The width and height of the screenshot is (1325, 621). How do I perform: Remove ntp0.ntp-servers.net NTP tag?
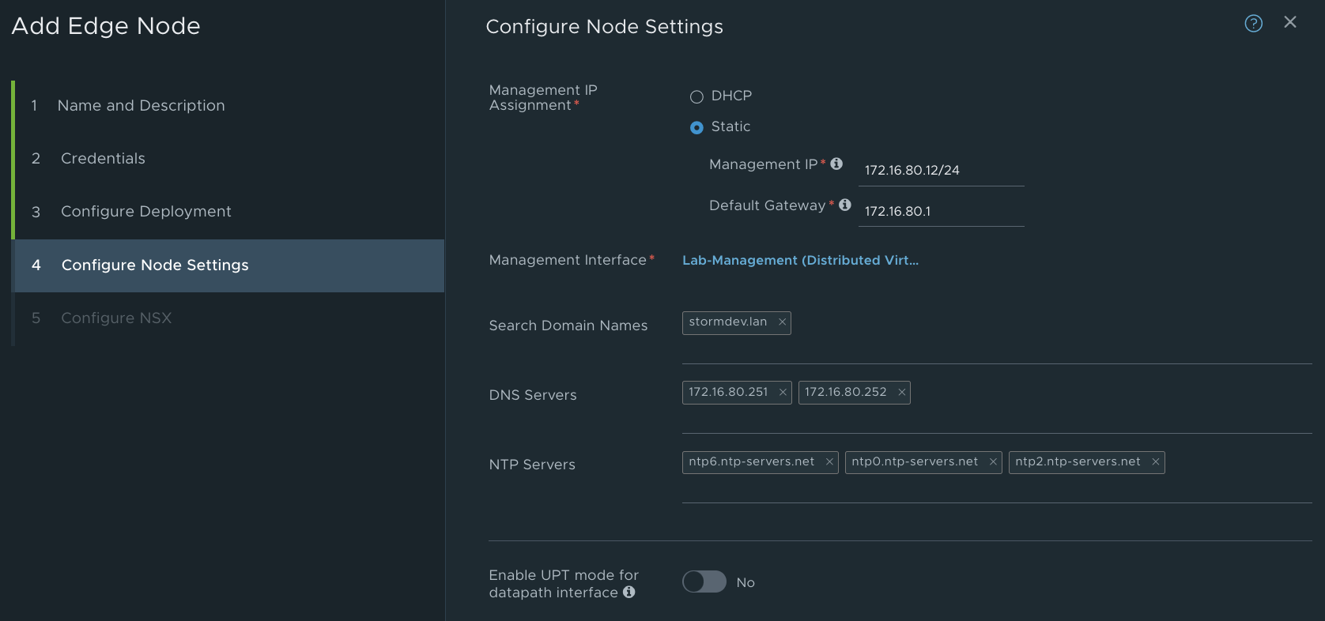(993, 462)
